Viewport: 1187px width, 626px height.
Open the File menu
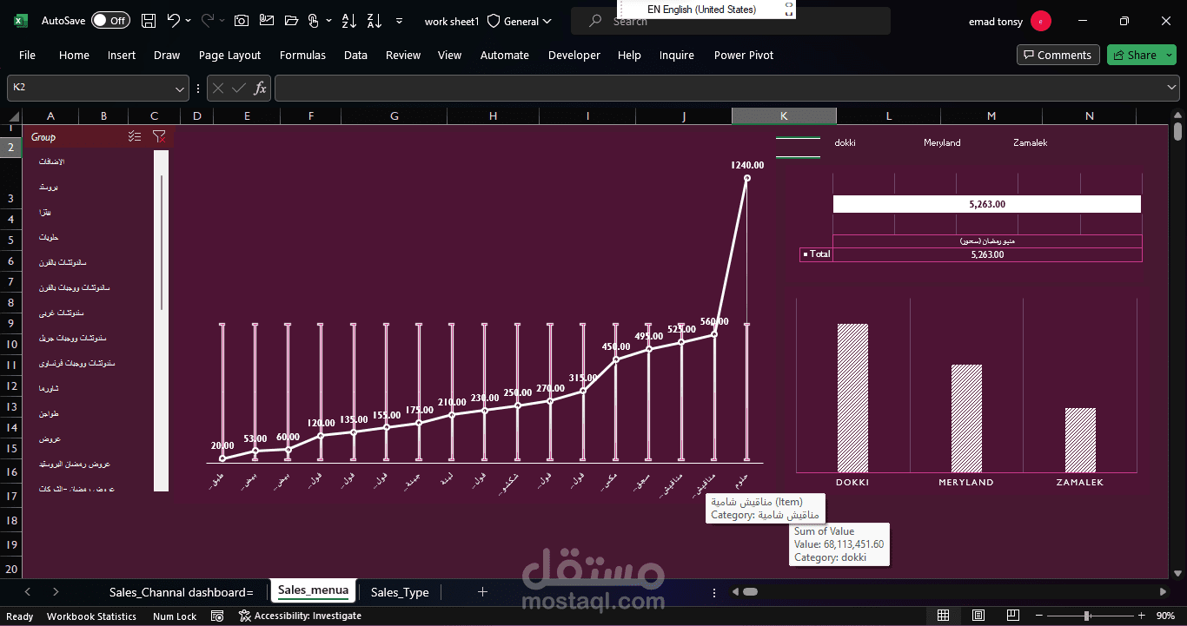point(27,55)
